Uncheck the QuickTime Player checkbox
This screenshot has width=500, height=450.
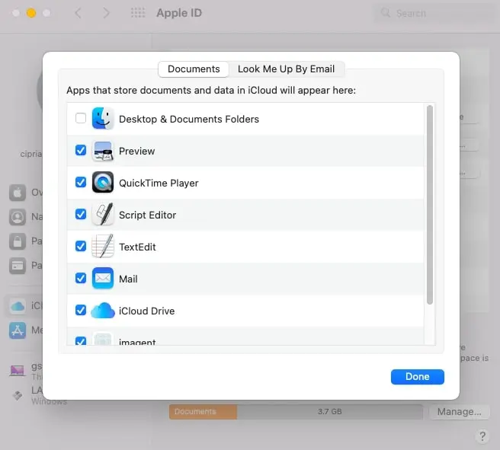81,182
